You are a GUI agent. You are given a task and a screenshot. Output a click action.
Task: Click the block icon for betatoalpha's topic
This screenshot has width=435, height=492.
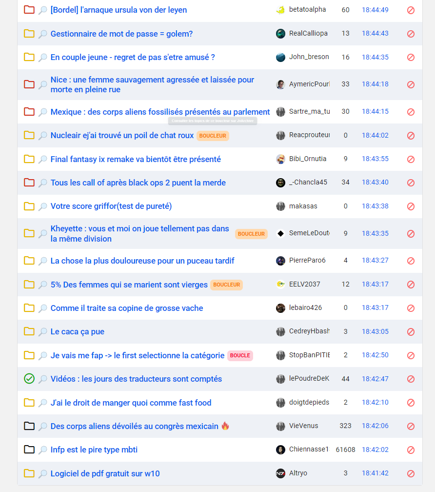click(411, 10)
